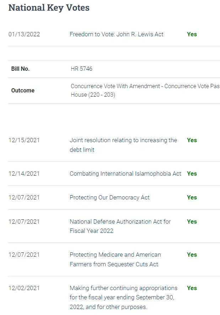Open National Defense Authorization Act for Fiscal Year 2022

120,226
